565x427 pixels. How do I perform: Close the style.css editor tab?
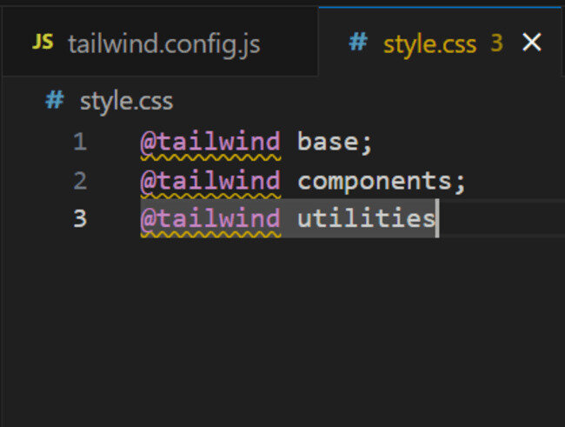coord(531,43)
